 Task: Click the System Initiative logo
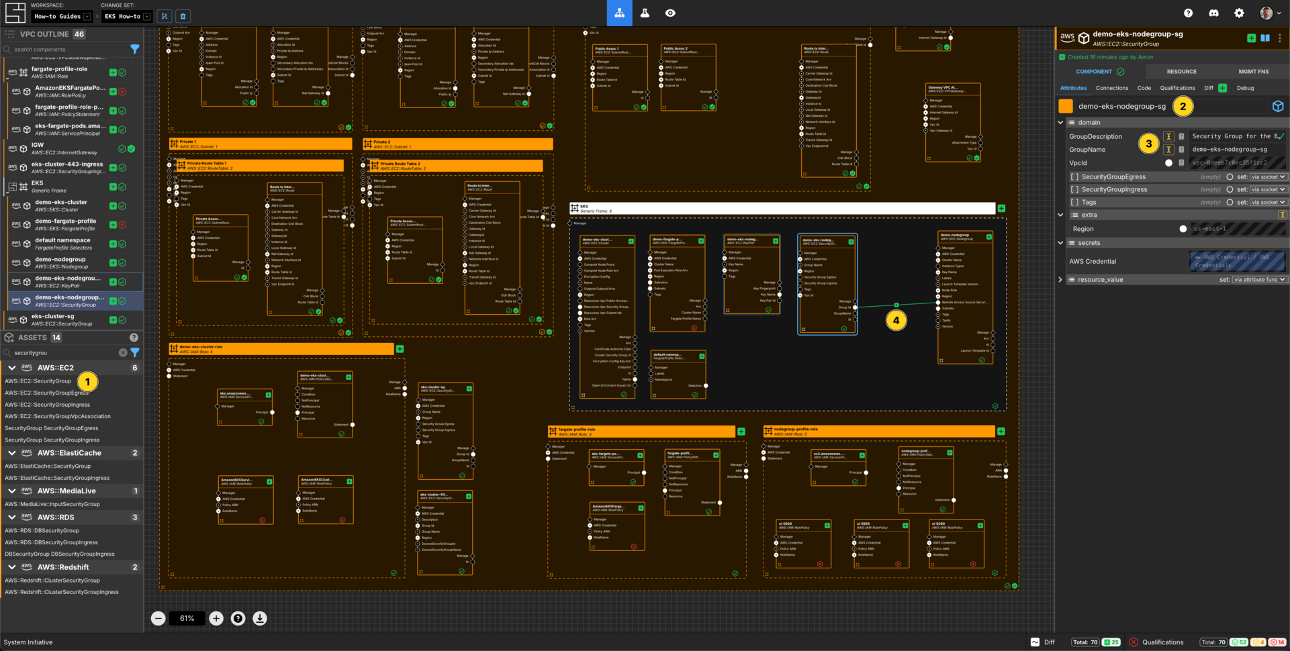tap(15, 13)
